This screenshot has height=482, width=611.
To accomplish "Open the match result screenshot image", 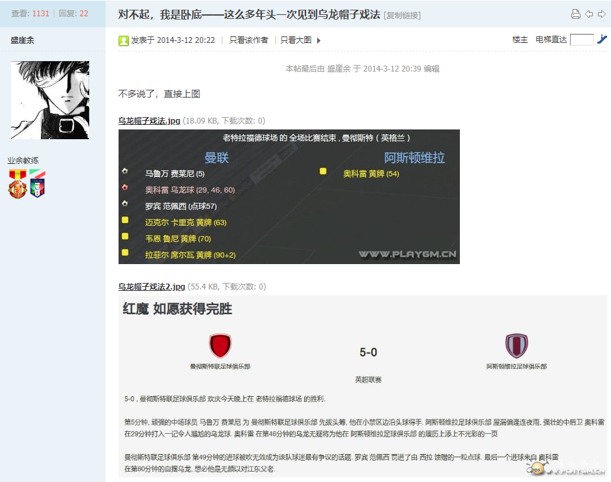I will pos(289,197).
